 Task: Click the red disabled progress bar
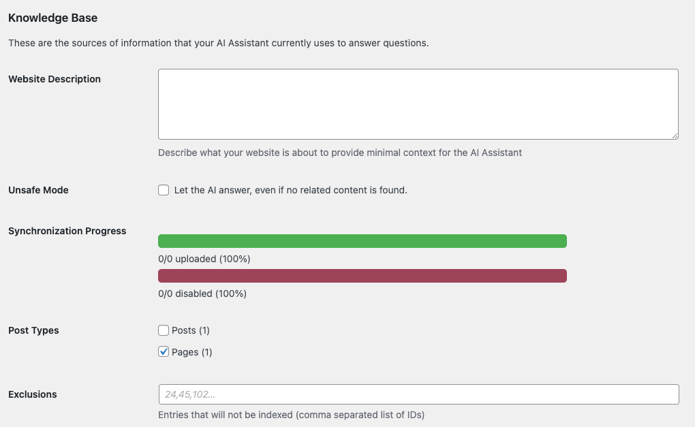pos(362,276)
